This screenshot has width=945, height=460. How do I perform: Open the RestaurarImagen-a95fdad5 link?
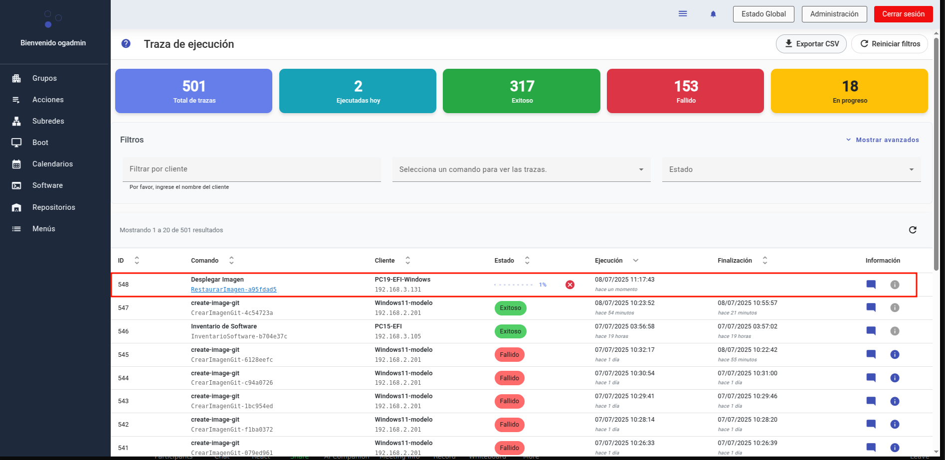[x=233, y=290]
